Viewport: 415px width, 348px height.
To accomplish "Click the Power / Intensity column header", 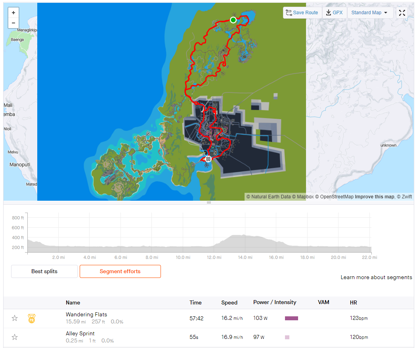I will [x=275, y=302].
